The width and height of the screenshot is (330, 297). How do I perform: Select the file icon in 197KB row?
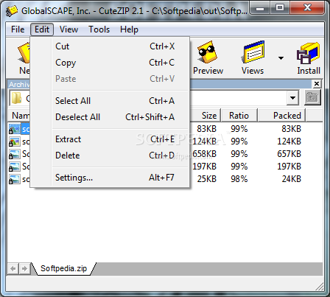(14, 167)
